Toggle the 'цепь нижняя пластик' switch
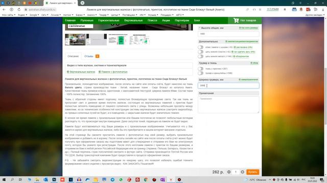The height and width of the screenshot is (183, 327). [x=200, y=52]
